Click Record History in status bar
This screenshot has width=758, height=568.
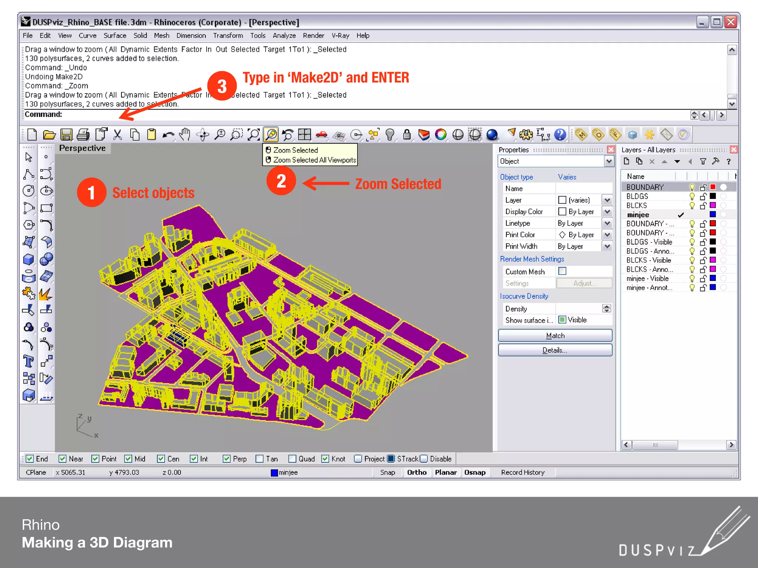click(523, 472)
